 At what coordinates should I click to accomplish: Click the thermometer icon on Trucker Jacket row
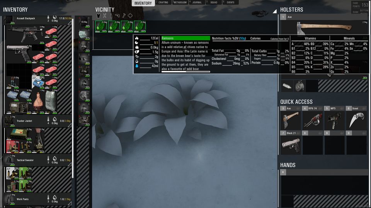[x=48, y=119]
